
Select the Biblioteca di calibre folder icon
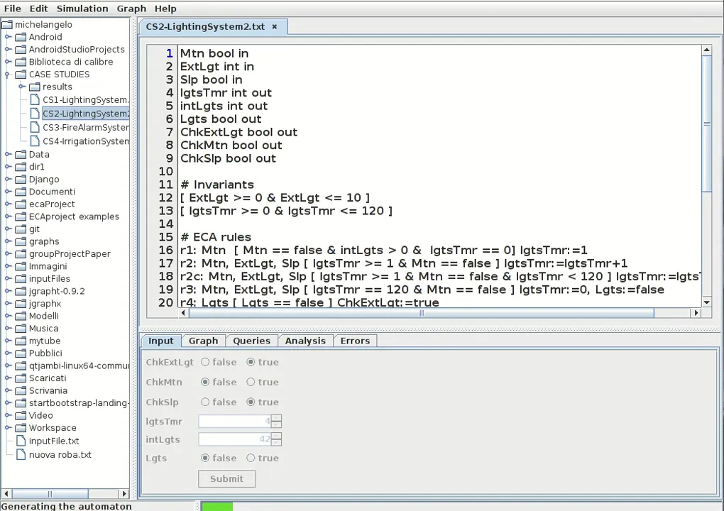click(x=21, y=62)
